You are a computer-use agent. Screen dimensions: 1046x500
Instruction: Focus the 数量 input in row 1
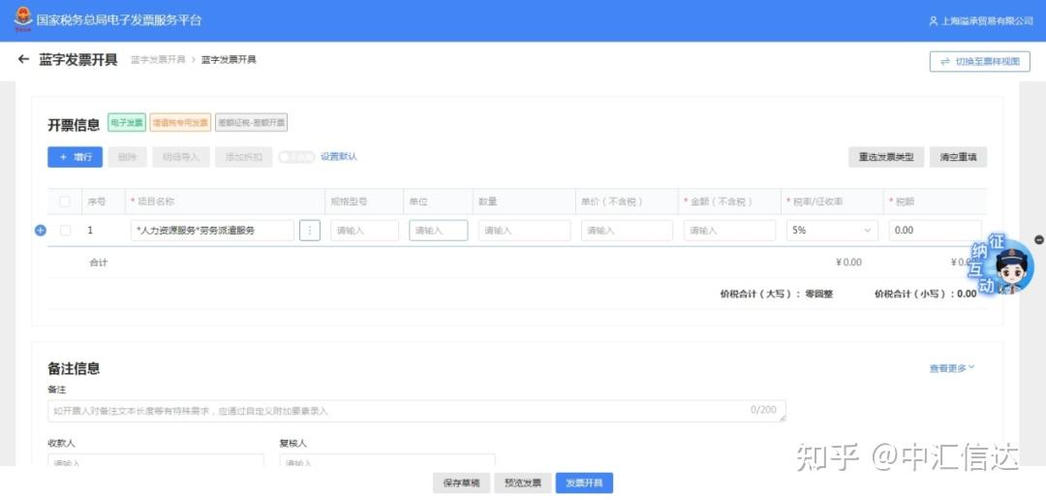[524, 231]
